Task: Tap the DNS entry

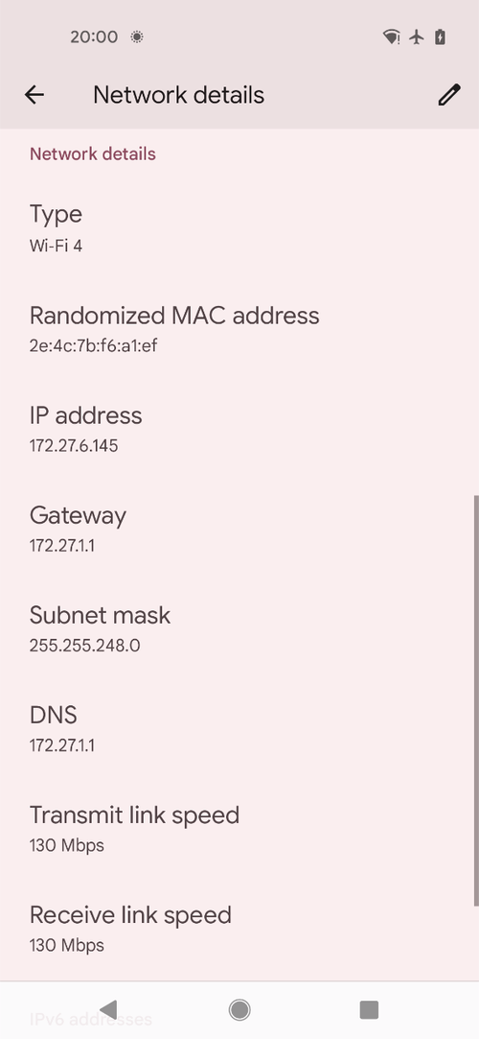Action: [x=239, y=729]
